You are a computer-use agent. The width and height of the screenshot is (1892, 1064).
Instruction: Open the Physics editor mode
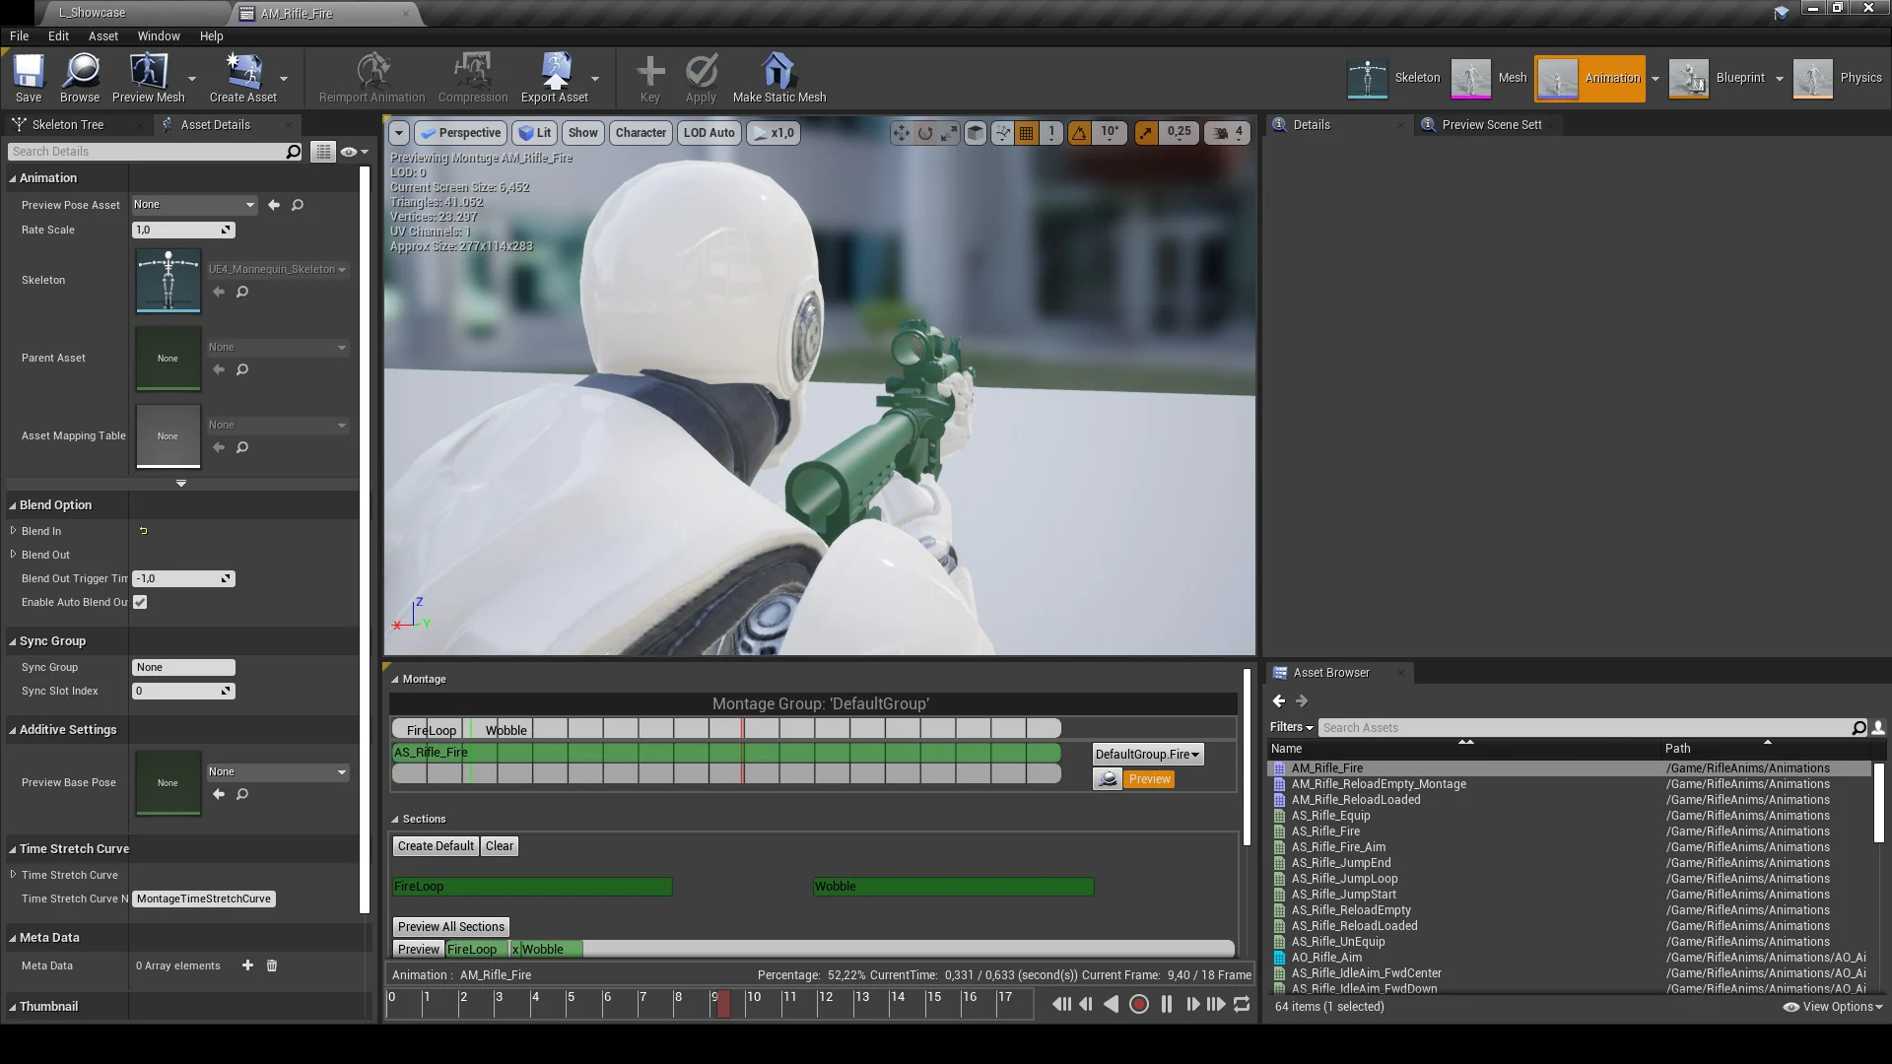1839,78
